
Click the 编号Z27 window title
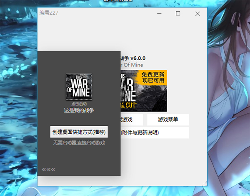pos(49,13)
